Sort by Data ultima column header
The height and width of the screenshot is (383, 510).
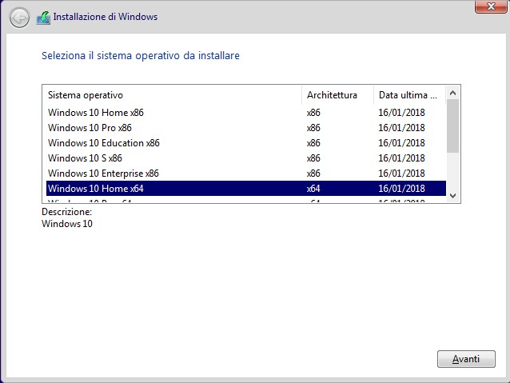(x=409, y=95)
